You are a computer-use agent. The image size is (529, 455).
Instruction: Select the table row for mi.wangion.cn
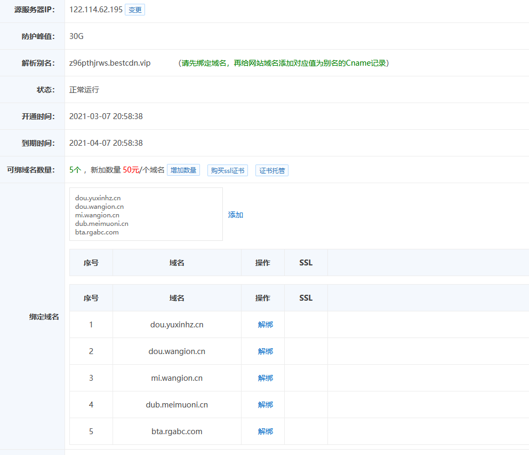177,378
